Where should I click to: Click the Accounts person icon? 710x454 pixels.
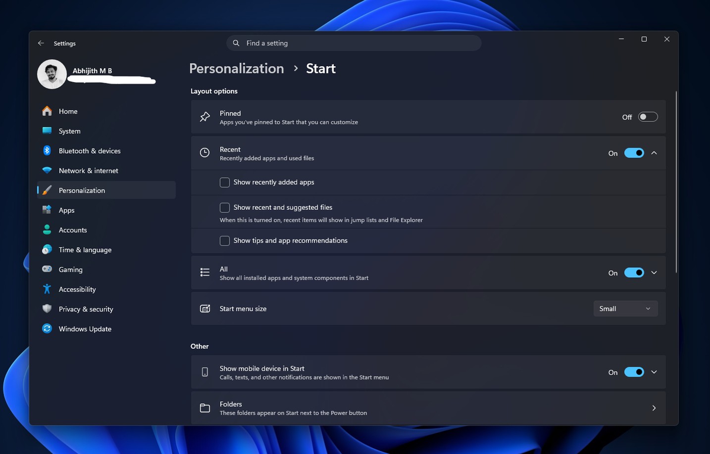[x=47, y=230]
